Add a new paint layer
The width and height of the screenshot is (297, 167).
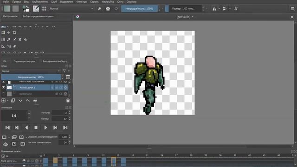pyautogui.click(x=3, y=100)
